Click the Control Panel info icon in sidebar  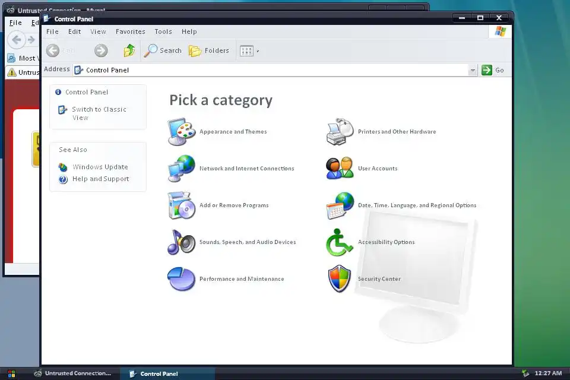click(x=58, y=92)
